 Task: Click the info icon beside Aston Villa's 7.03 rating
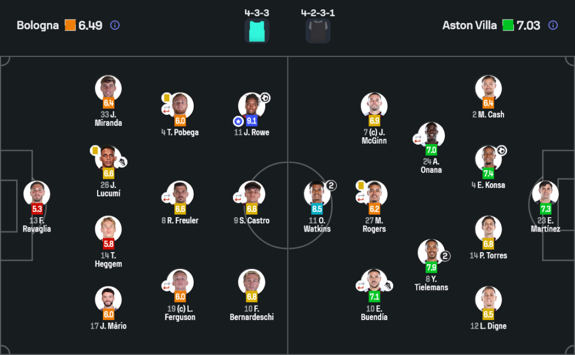point(553,25)
